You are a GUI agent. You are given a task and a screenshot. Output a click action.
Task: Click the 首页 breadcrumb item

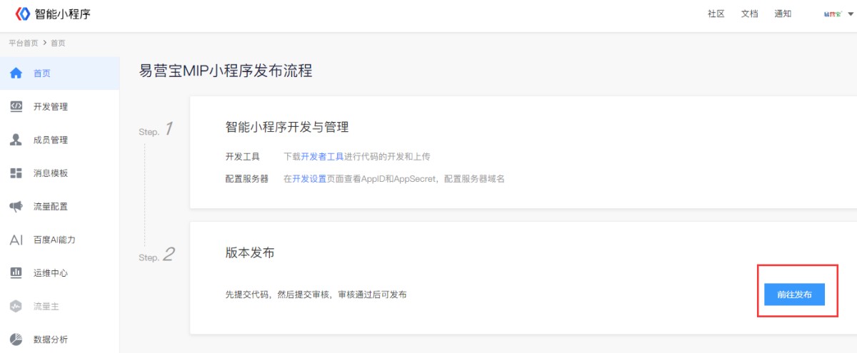(58, 43)
